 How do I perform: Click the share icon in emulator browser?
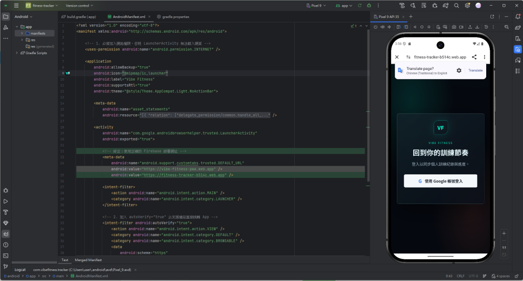(x=474, y=57)
